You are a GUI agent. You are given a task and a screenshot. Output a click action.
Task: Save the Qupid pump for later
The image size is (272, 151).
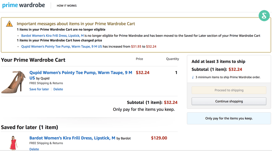pyautogui.click(x=39, y=89)
